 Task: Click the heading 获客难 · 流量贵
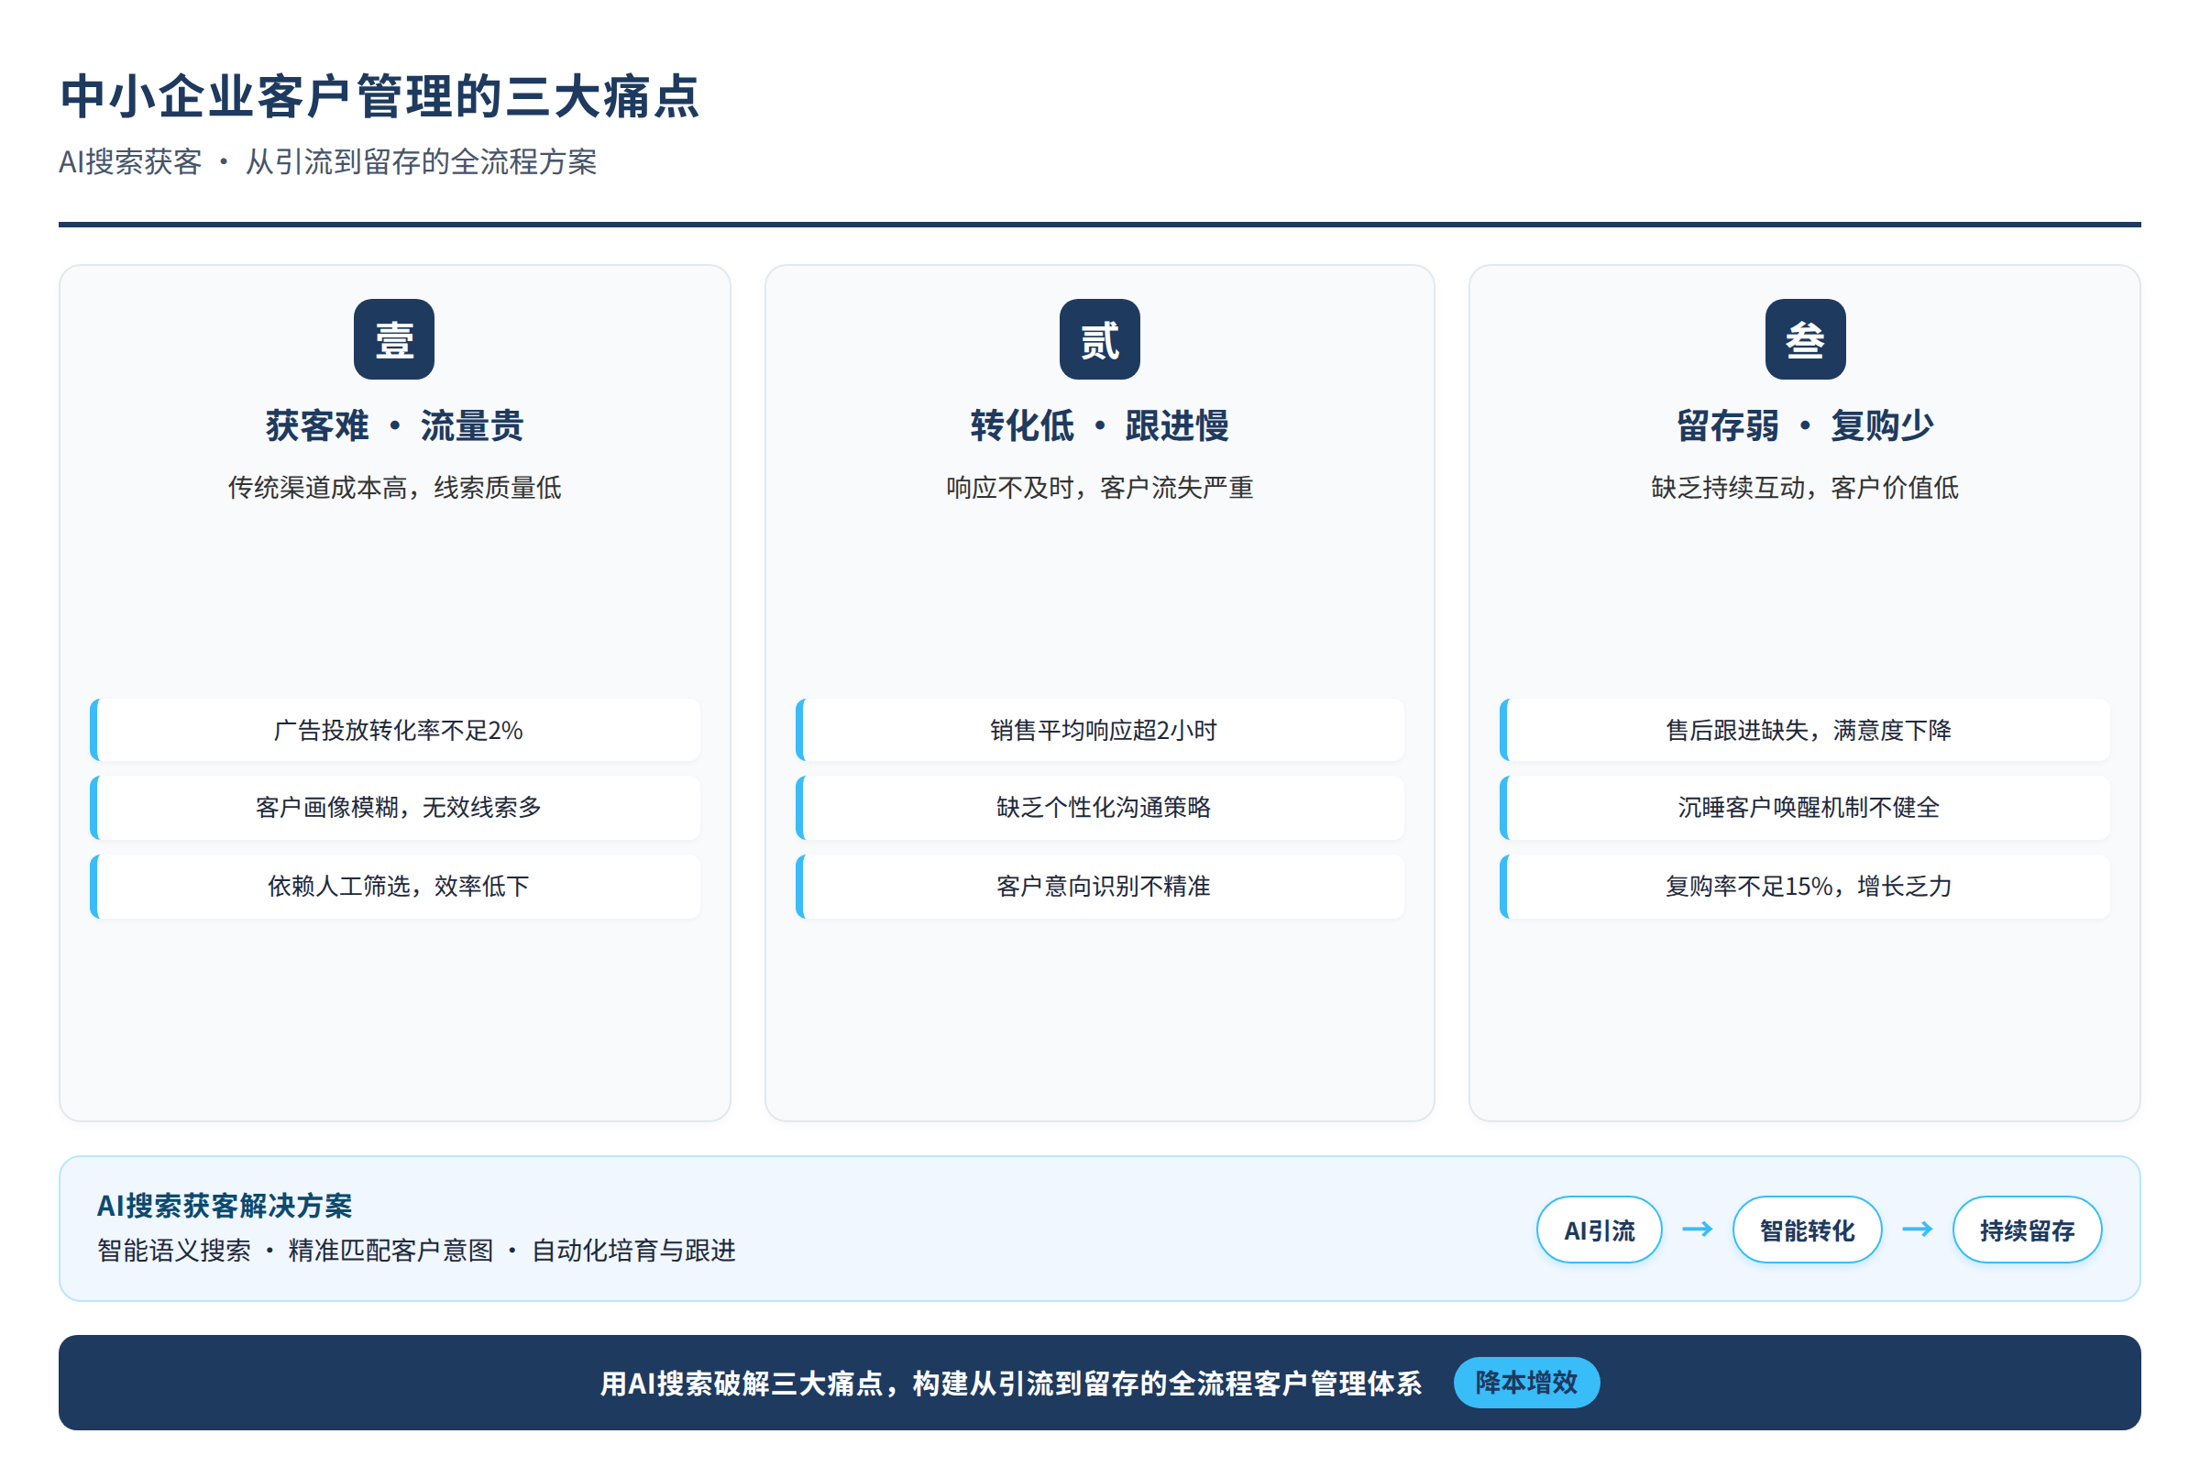(x=394, y=425)
